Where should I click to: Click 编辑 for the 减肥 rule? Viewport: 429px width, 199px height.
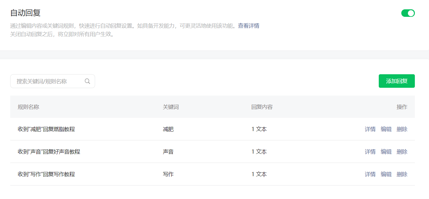point(386,129)
